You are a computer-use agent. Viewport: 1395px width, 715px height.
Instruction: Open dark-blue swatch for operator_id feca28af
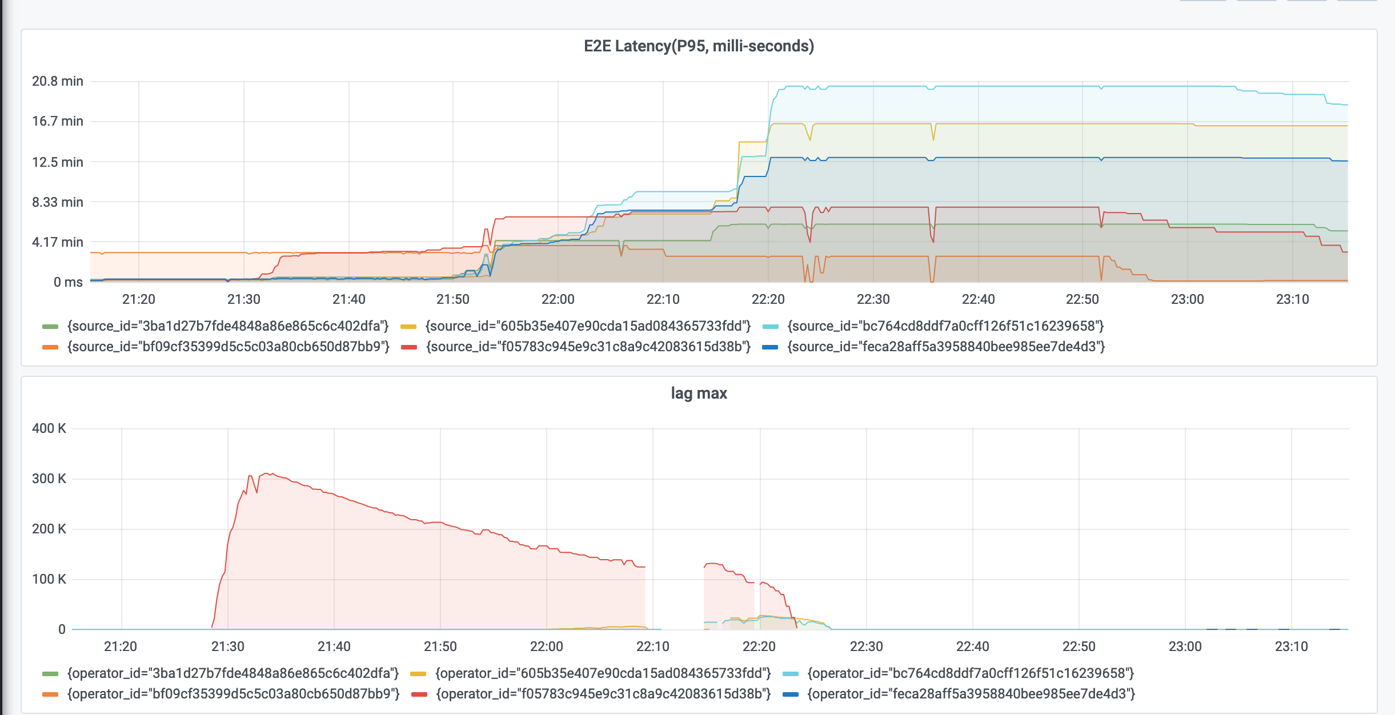(790, 694)
